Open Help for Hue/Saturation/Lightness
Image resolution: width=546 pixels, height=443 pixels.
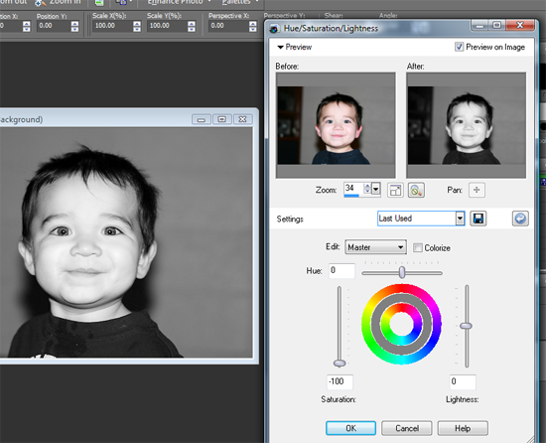(x=463, y=428)
